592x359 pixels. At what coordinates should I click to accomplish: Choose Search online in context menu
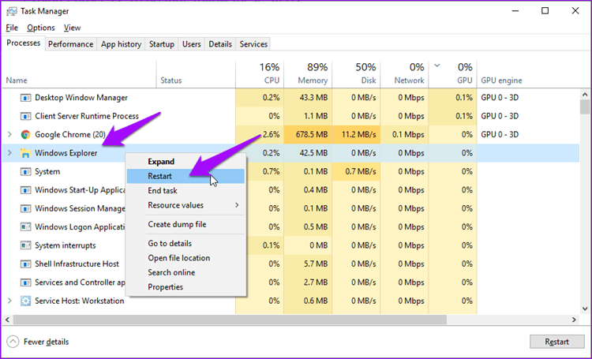point(185,272)
